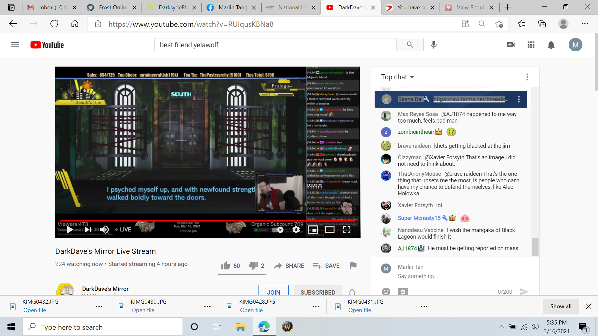
Task: Switch to the Gmail Inbox tab
Action: pyautogui.click(x=52, y=7)
